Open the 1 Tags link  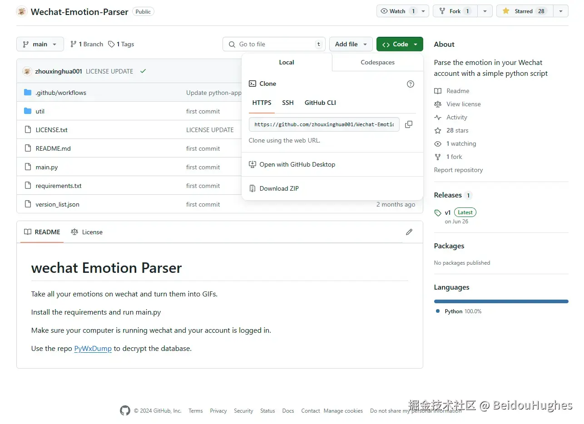(x=121, y=44)
